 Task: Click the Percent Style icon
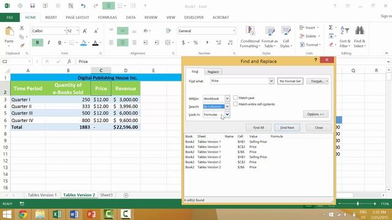(x=195, y=43)
